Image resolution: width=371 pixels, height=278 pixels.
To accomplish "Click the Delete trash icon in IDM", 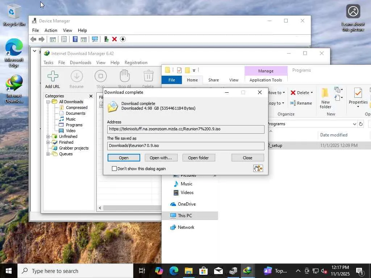I will (148, 80).
